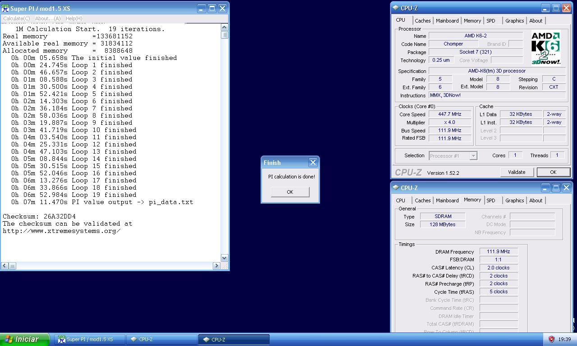Click the 128 MBytes size value
The image size is (577, 346).
(x=443, y=224)
